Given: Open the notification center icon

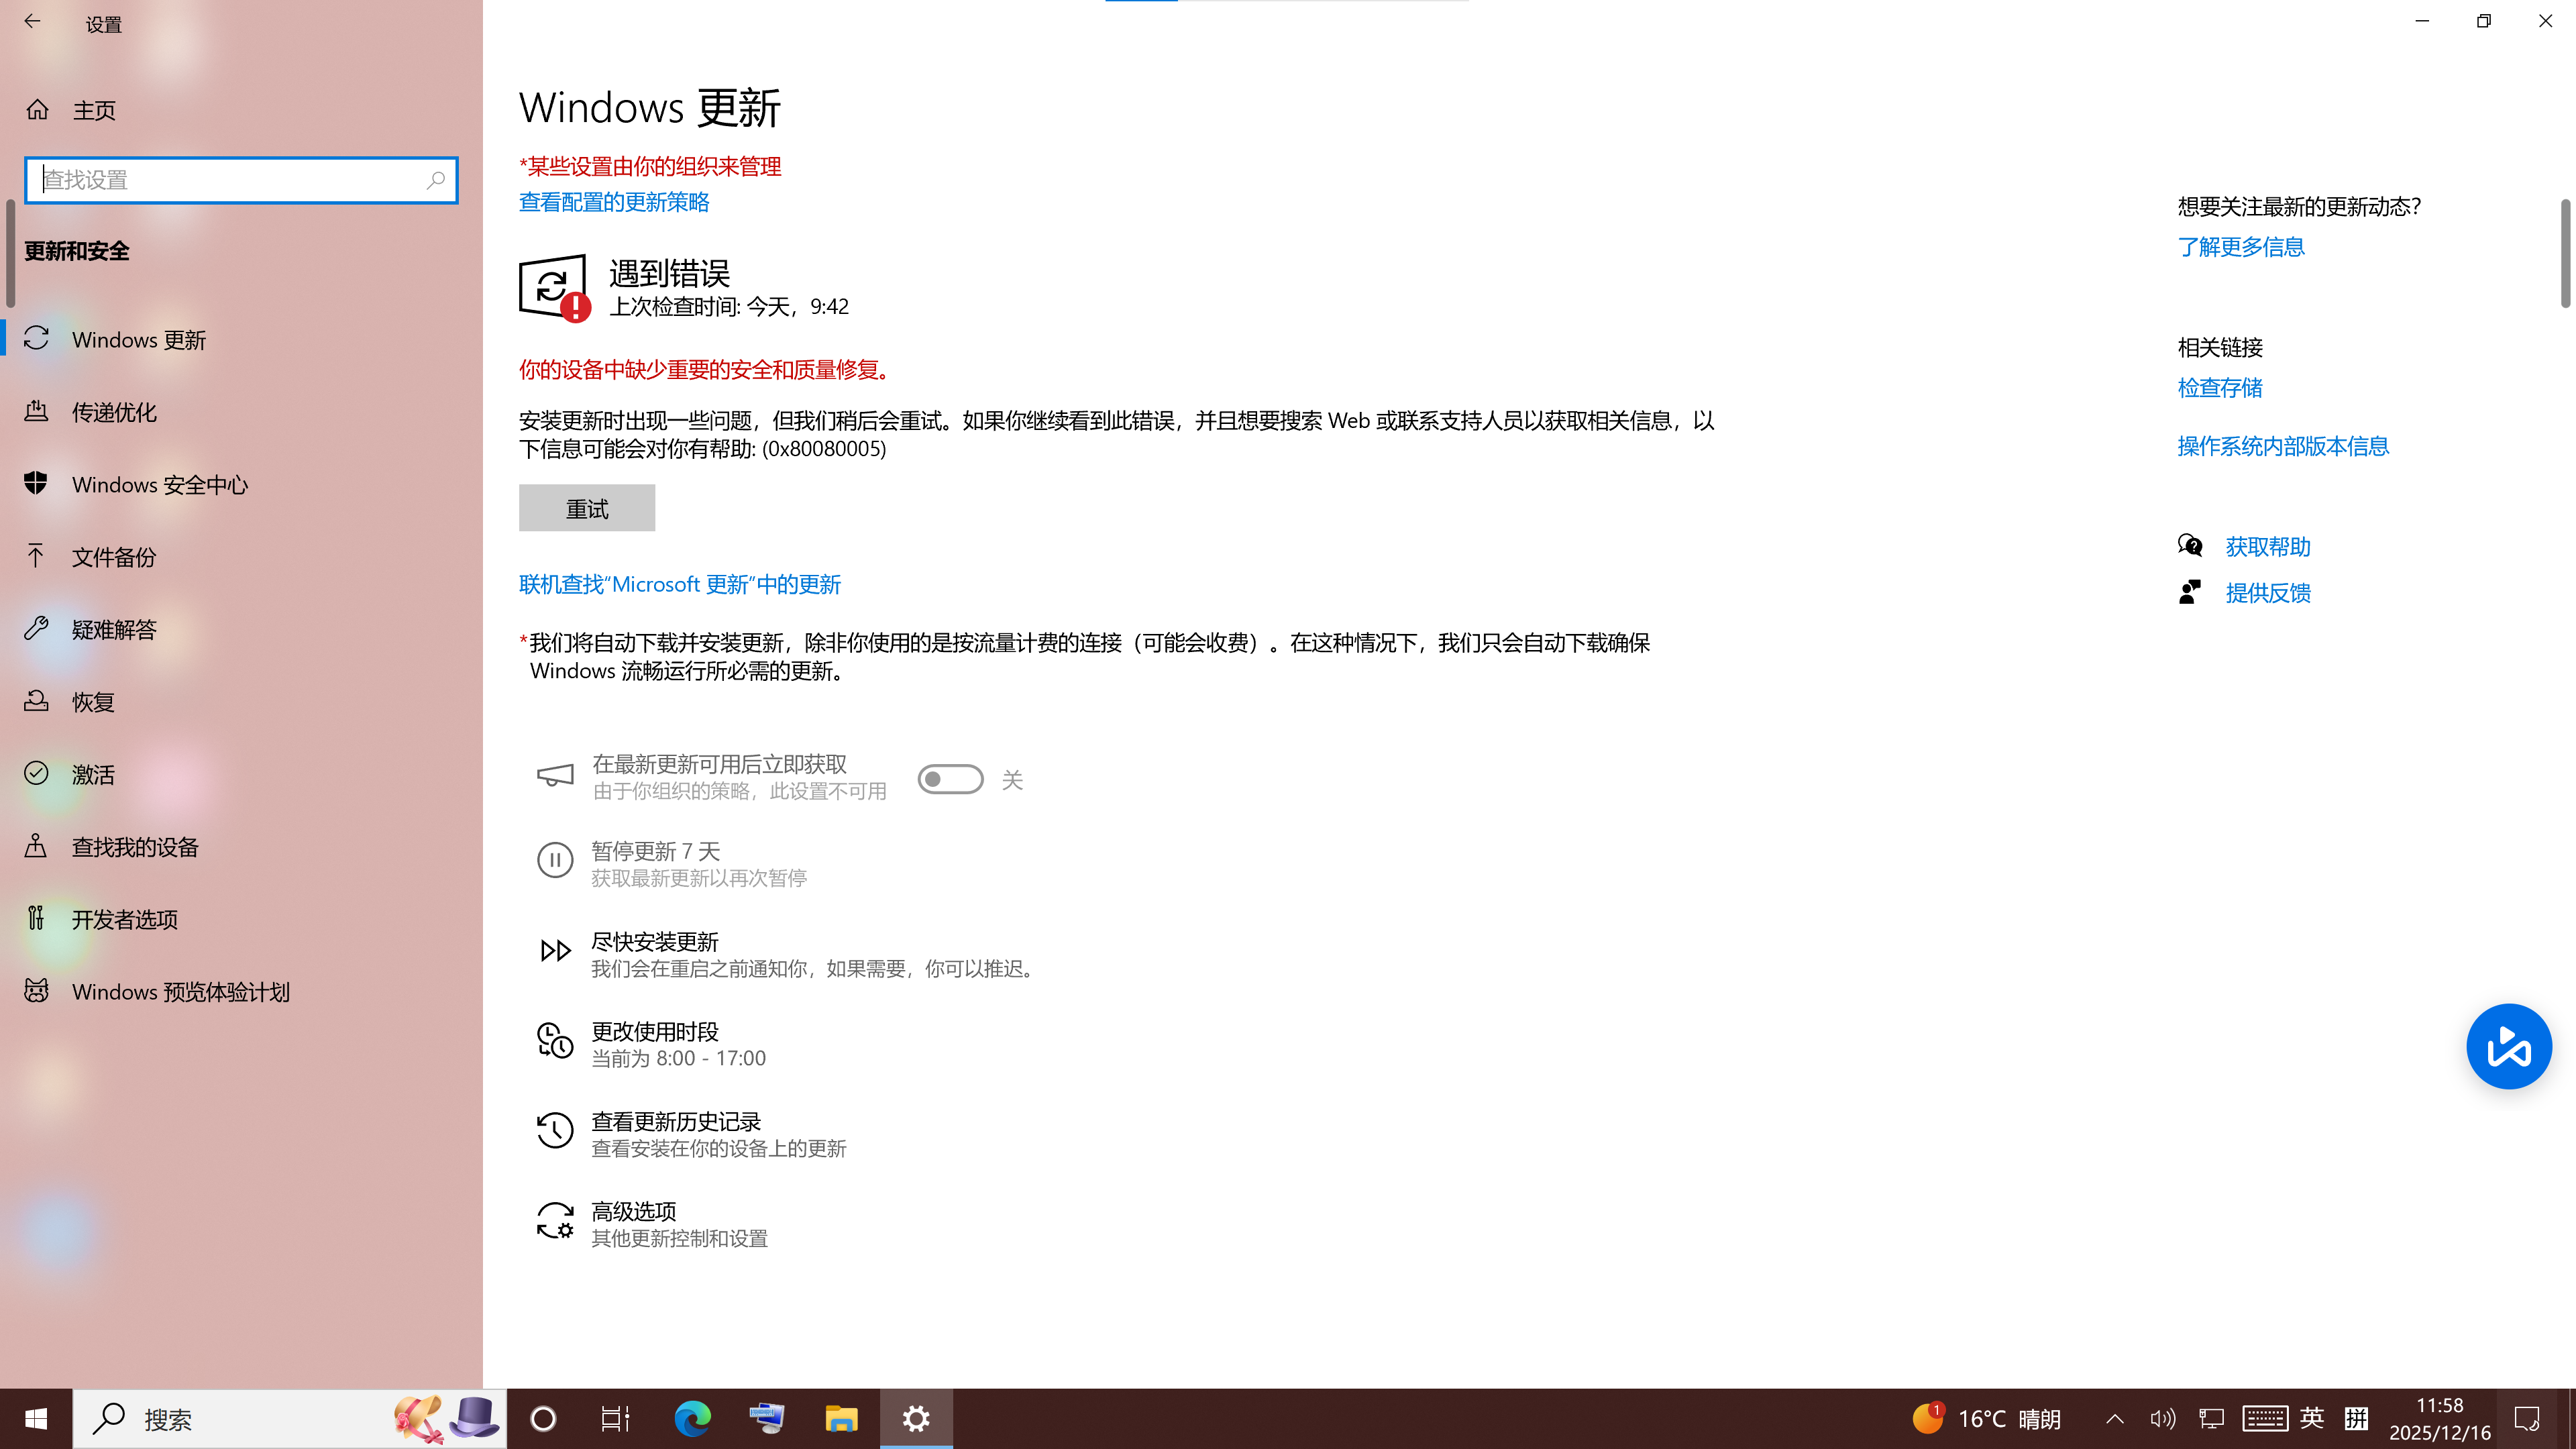Looking at the screenshot, I should point(2527,1418).
